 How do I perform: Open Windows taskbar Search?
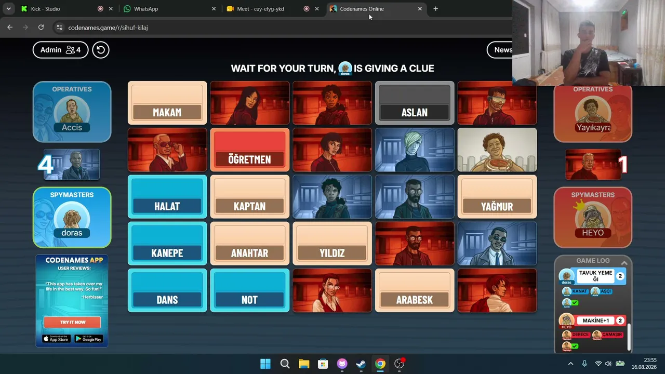[285, 364]
